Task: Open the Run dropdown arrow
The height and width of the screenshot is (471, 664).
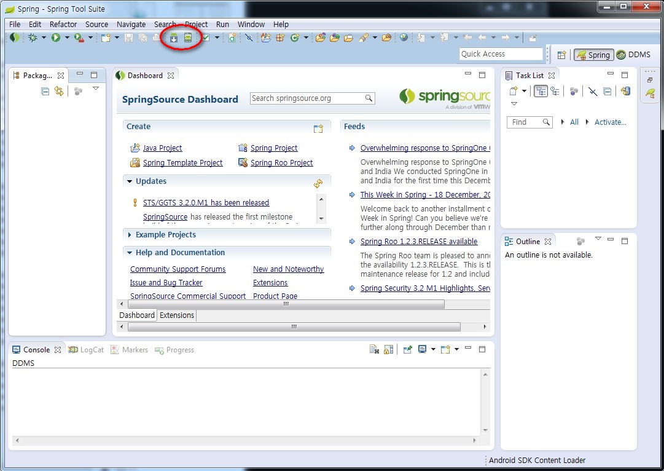Action: 67,38
